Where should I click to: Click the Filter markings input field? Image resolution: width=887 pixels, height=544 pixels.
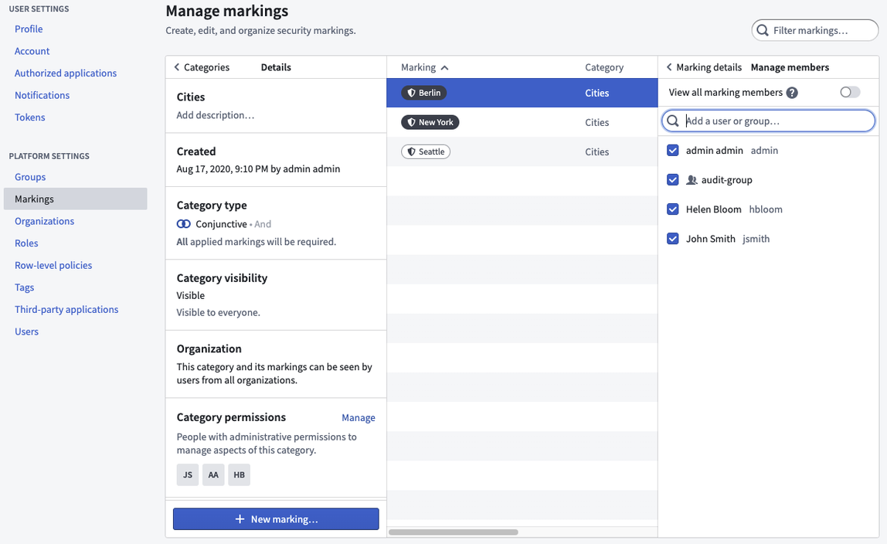point(815,31)
